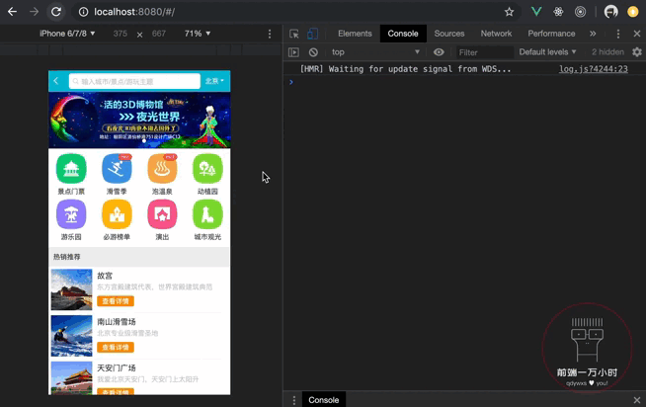This screenshot has width=646, height=407.
Task: Open the log.js?4244:23 source link
Action: (594, 69)
